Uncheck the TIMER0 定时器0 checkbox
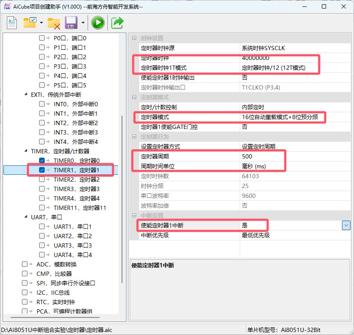 point(42,160)
